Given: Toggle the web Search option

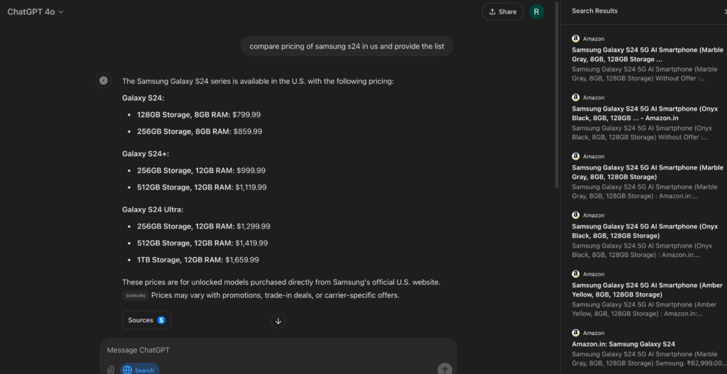Looking at the screenshot, I should tap(139, 370).
